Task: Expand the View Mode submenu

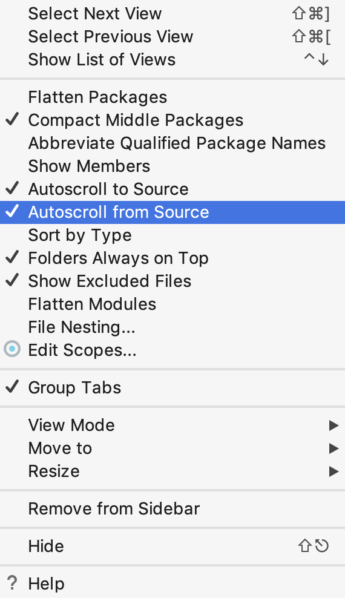Action: tap(172, 425)
